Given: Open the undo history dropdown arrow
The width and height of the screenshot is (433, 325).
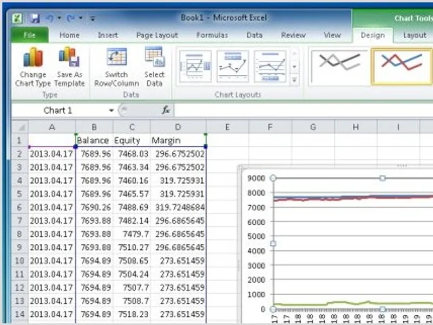Looking at the screenshot, I should [59, 18].
